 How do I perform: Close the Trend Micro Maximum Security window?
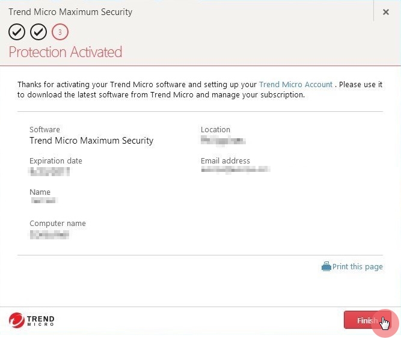point(385,12)
